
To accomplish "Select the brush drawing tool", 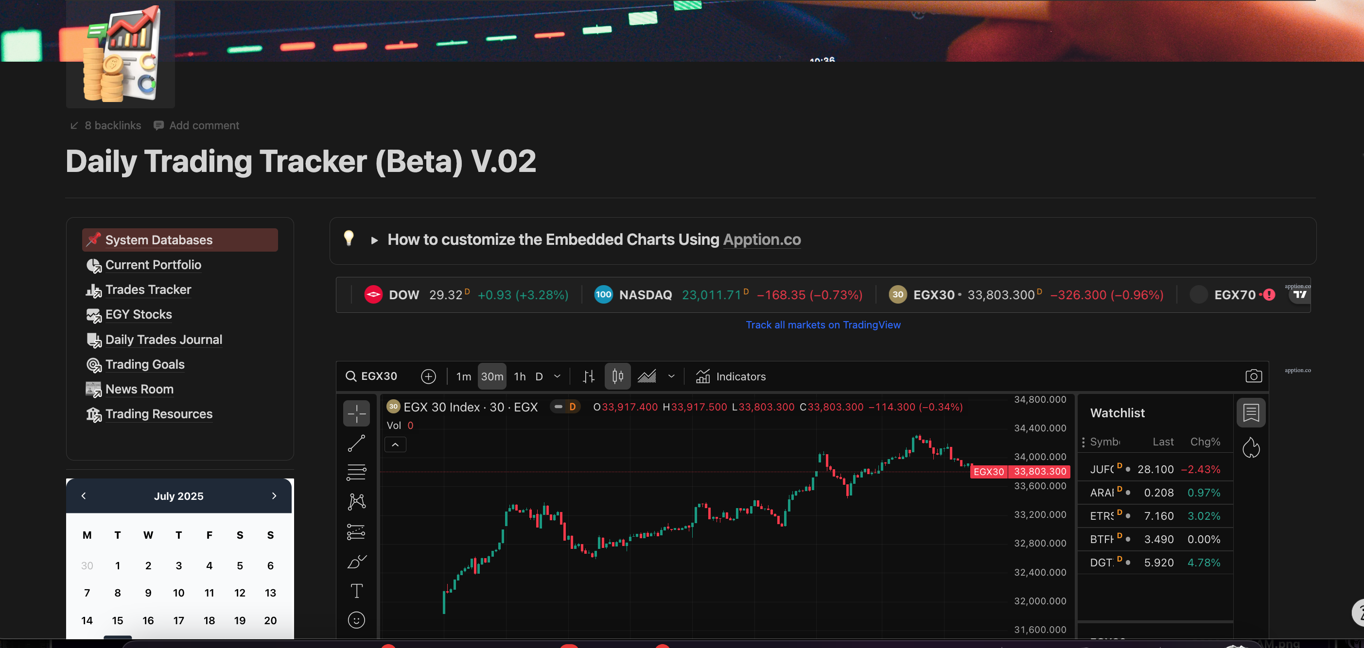I will click(356, 561).
